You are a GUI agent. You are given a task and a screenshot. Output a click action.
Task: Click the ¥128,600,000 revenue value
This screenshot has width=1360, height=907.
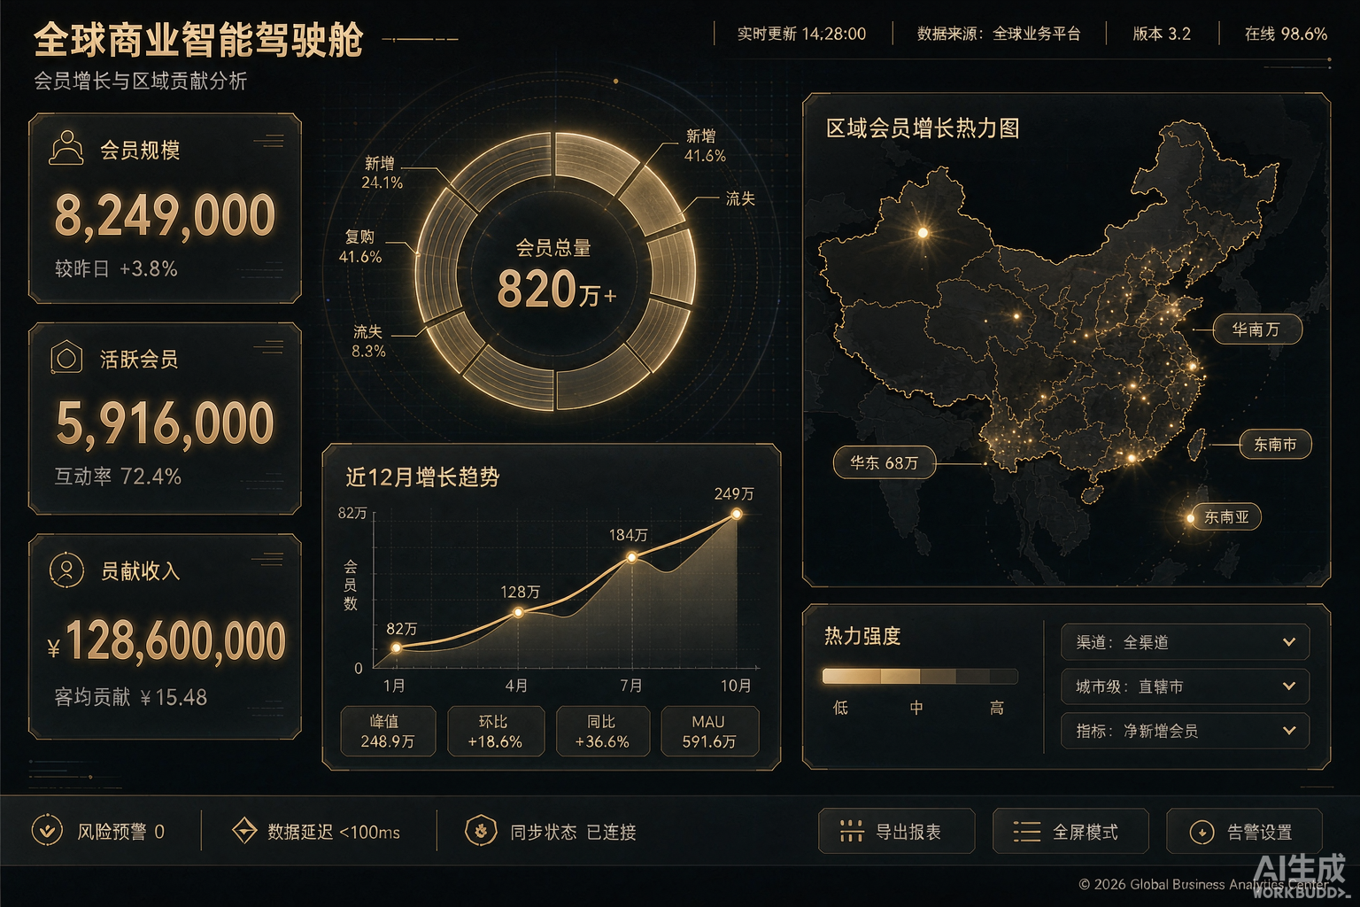166,640
